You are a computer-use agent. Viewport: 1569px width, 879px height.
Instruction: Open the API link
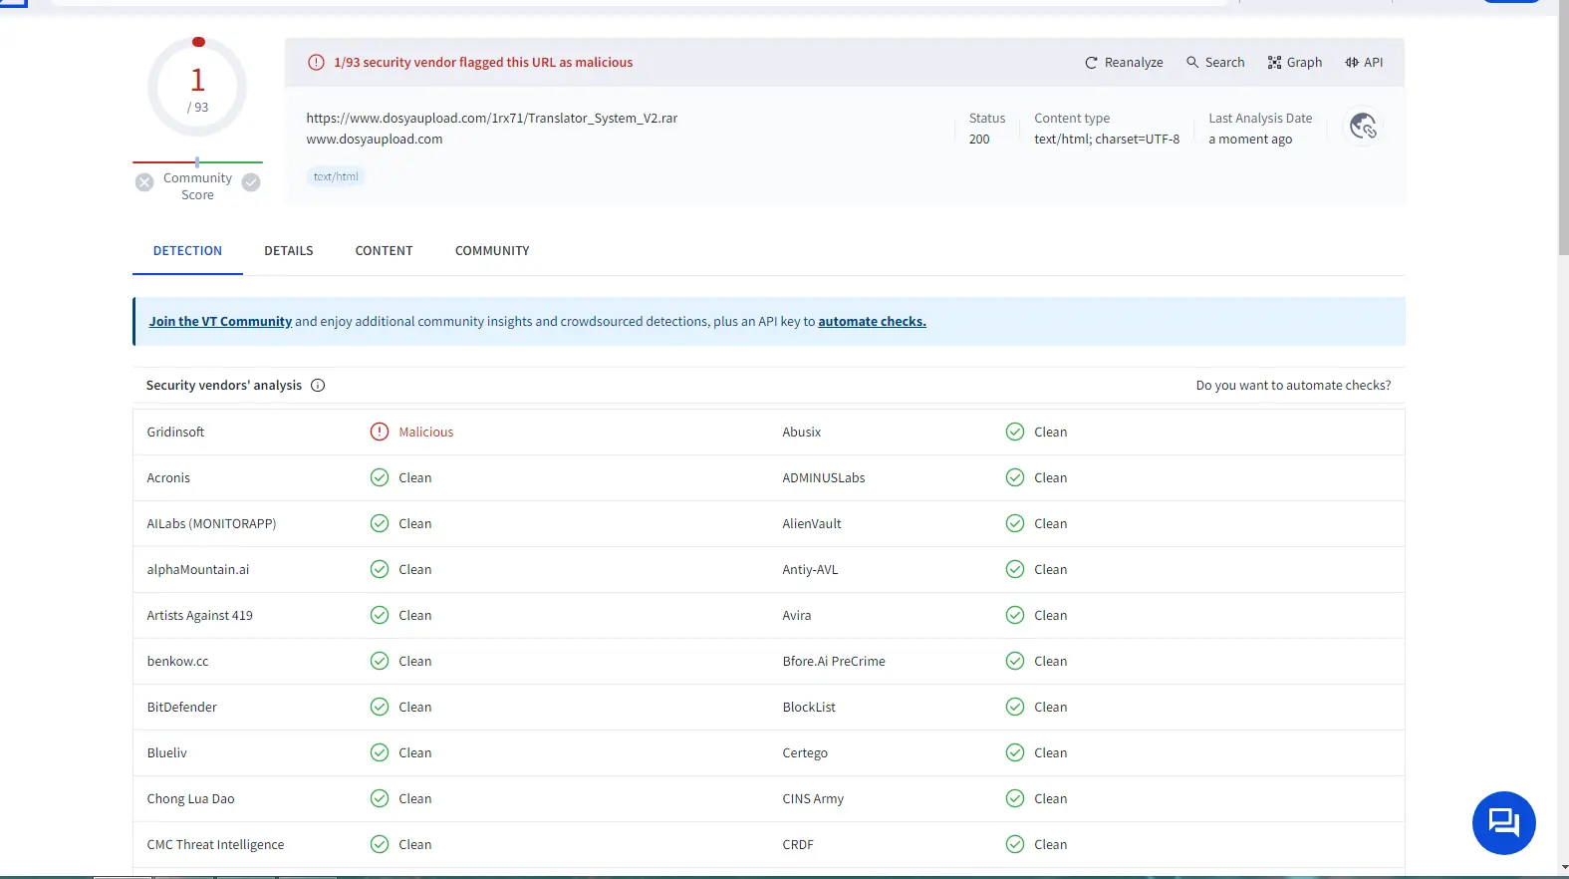[1364, 62]
